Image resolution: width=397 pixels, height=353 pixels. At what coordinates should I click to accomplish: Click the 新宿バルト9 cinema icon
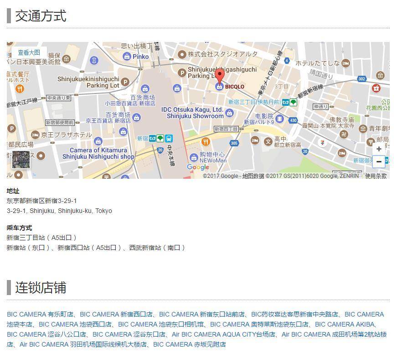point(279,119)
